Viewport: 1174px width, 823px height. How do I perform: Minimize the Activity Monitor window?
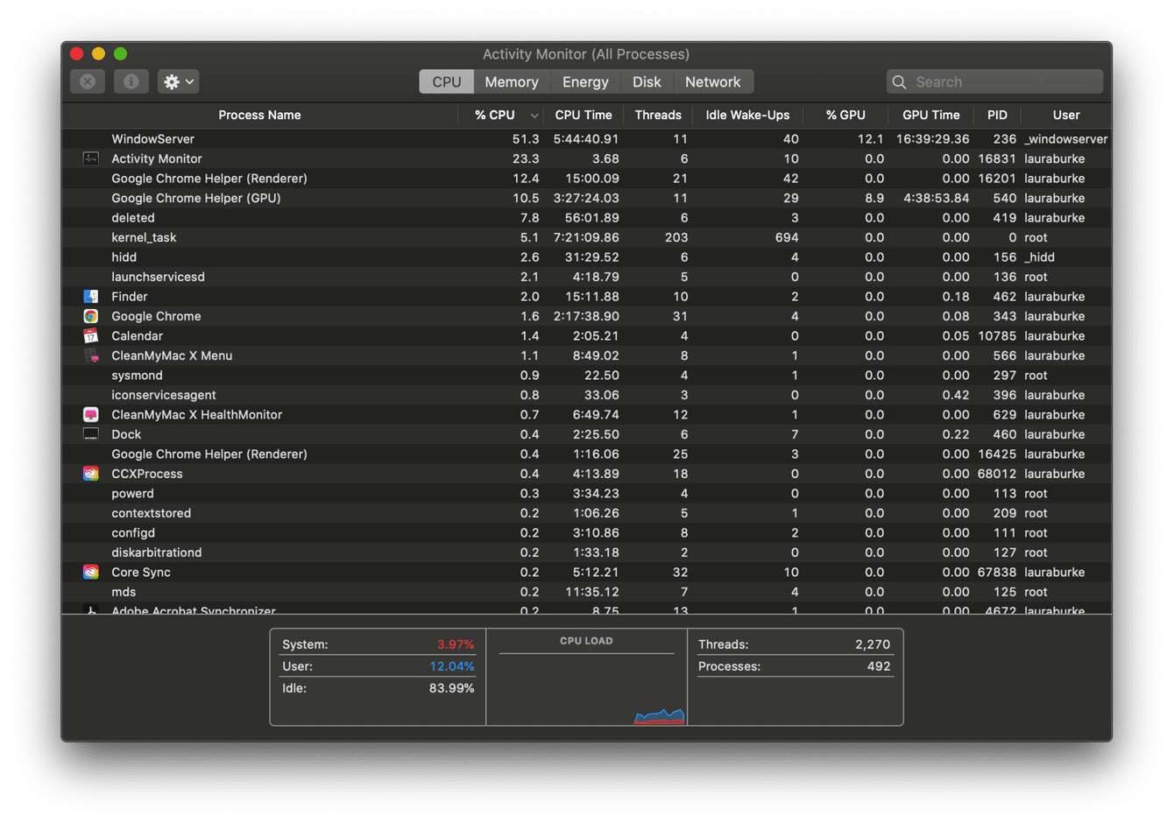pyautogui.click(x=98, y=53)
